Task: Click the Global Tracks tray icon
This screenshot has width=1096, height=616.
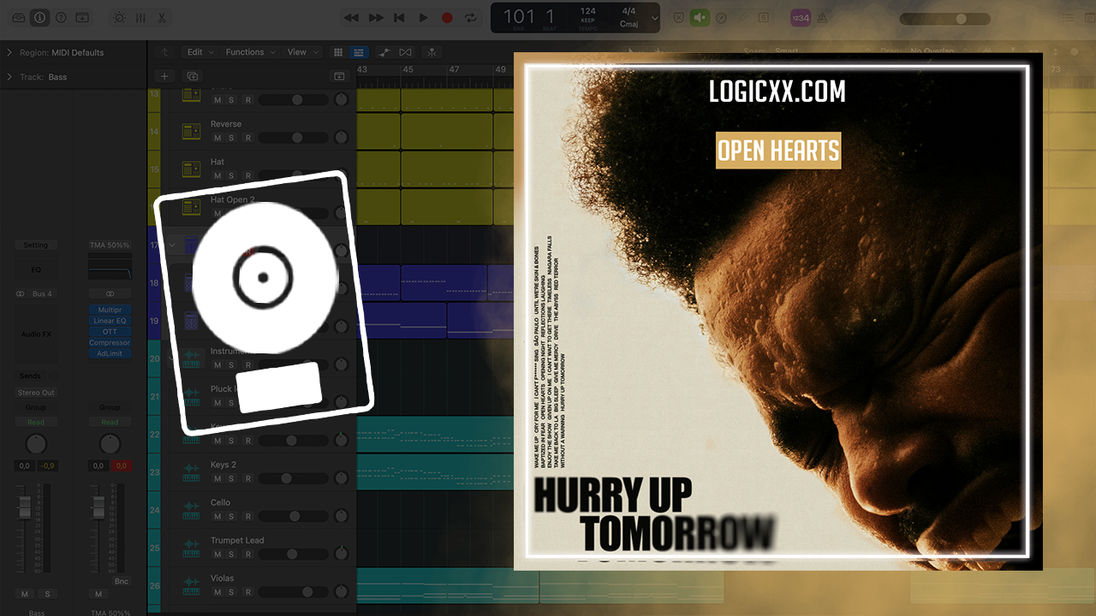Action: point(339,76)
